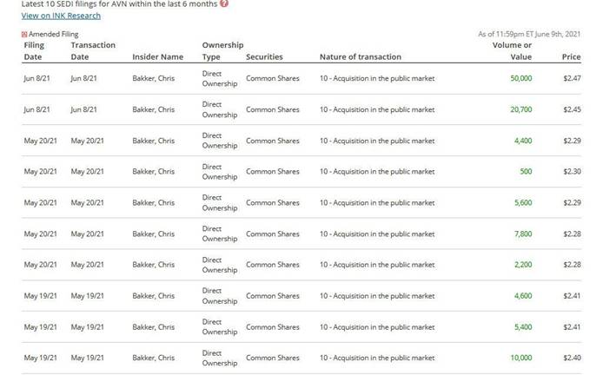Viewport: 603px width, 375px height.
Task: Open the View on INK Research link
Action: click(x=61, y=16)
